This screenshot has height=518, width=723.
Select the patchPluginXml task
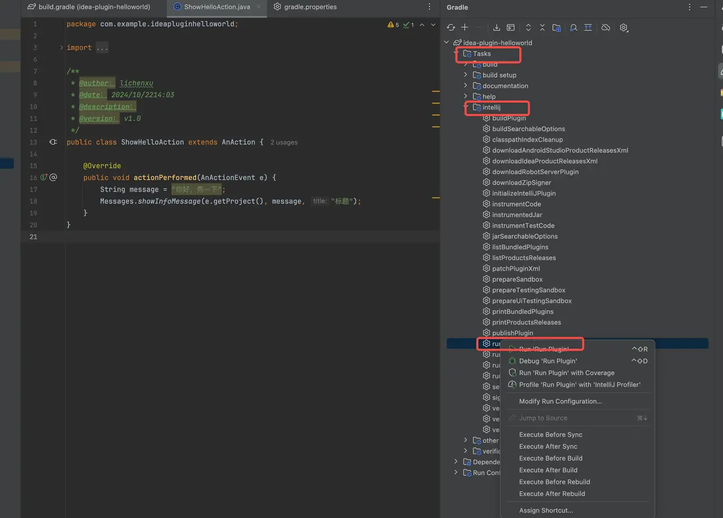tap(516, 268)
